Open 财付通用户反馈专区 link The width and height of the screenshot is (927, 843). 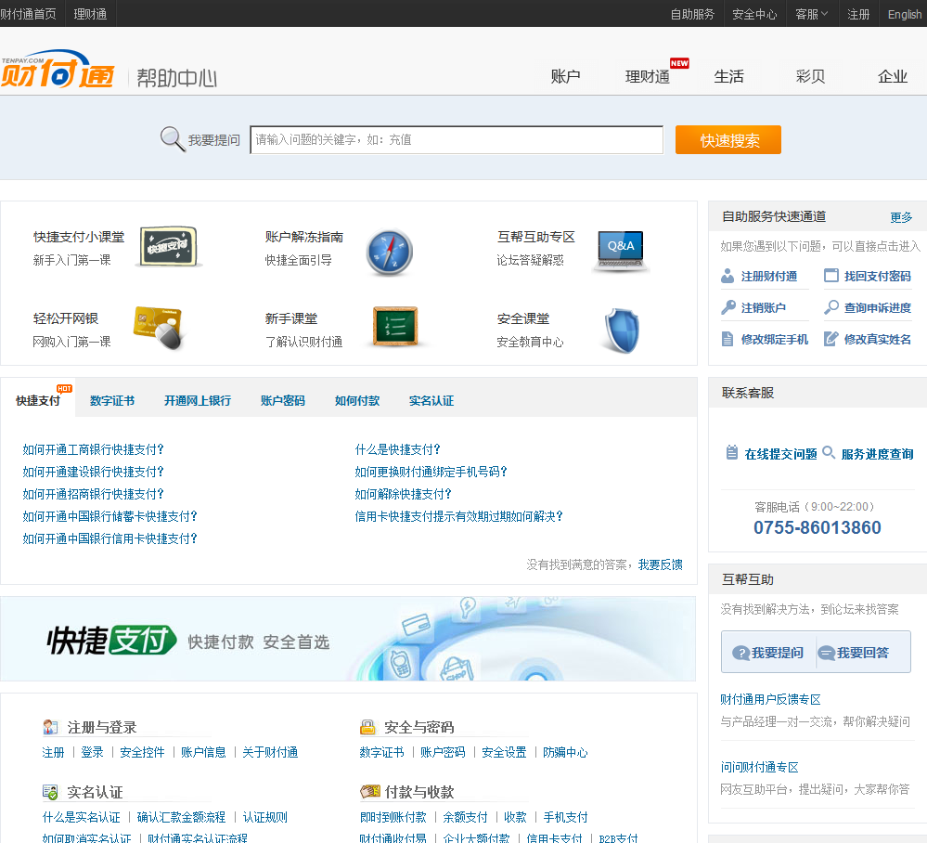click(770, 699)
